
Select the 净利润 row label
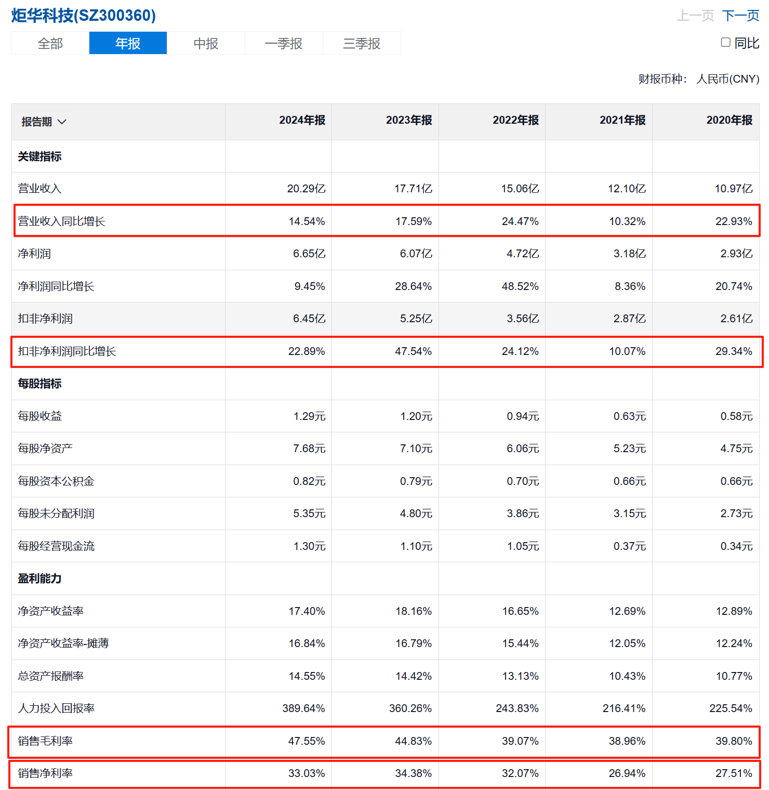(x=34, y=254)
